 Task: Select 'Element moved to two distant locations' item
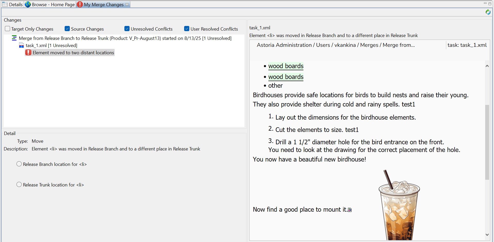click(73, 53)
